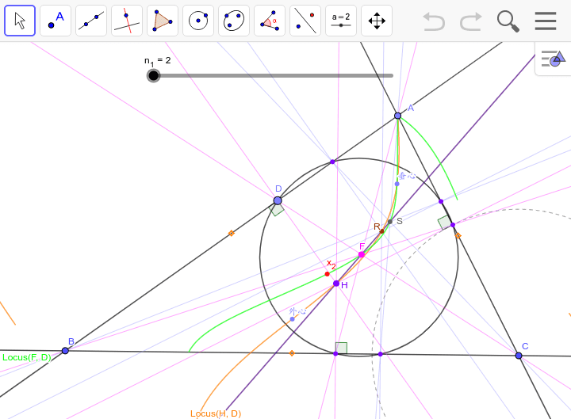Undo the last action
Screen dimensions: 571x419
[x=434, y=21]
